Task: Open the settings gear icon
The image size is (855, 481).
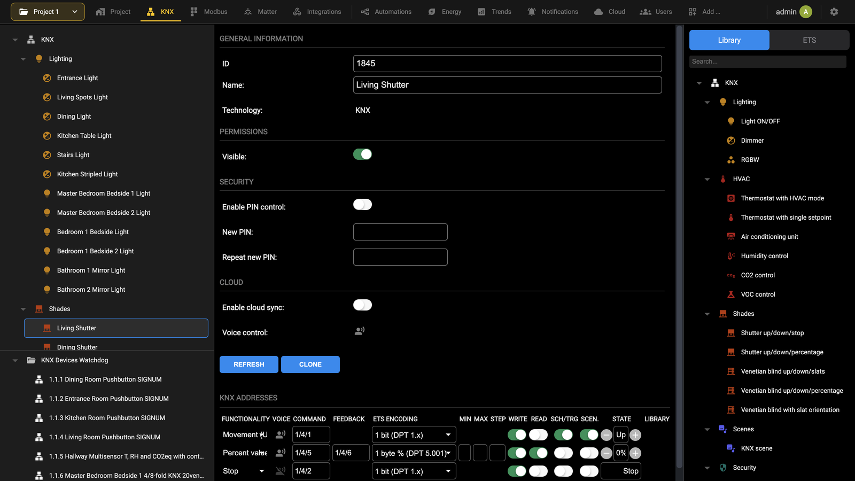Action: [834, 12]
